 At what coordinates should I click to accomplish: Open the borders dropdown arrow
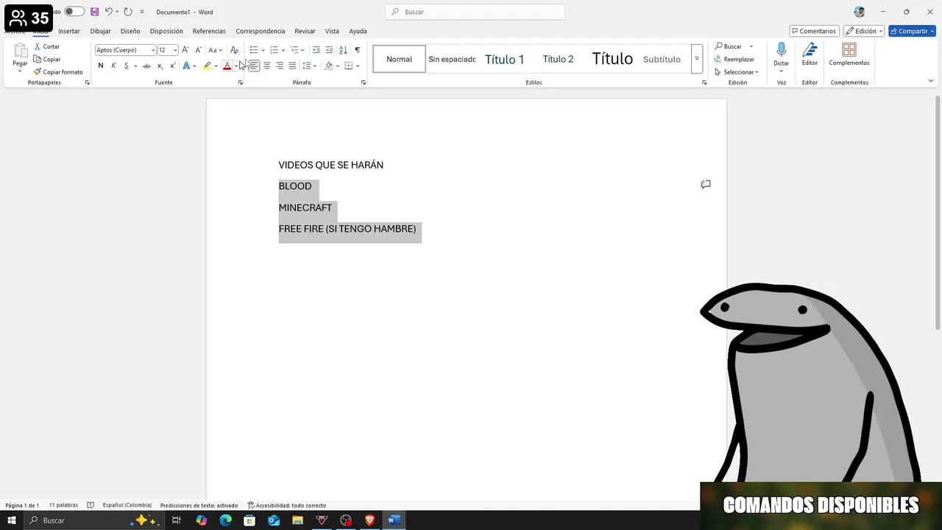click(358, 66)
